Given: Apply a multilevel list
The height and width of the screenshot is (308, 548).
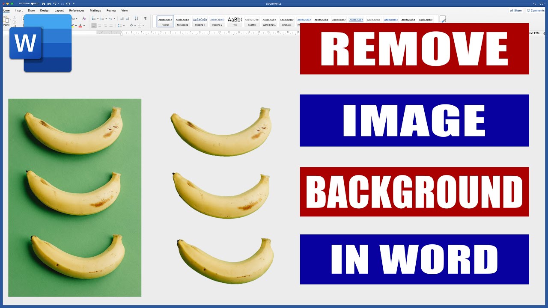Looking at the screenshot, I should pyautogui.click(x=110, y=18).
